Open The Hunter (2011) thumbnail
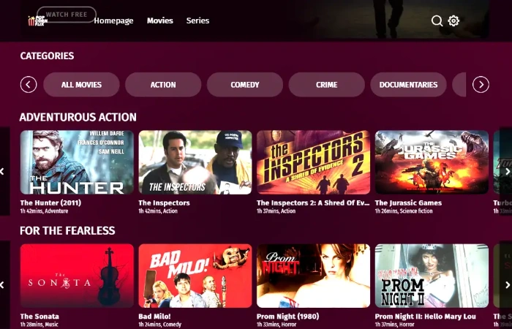The height and width of the screenshot is (329, 512). (x=77, y=162)
